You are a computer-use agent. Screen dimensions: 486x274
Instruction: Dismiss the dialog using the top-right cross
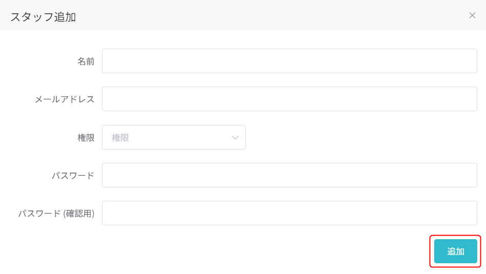(x=472, y=15)
